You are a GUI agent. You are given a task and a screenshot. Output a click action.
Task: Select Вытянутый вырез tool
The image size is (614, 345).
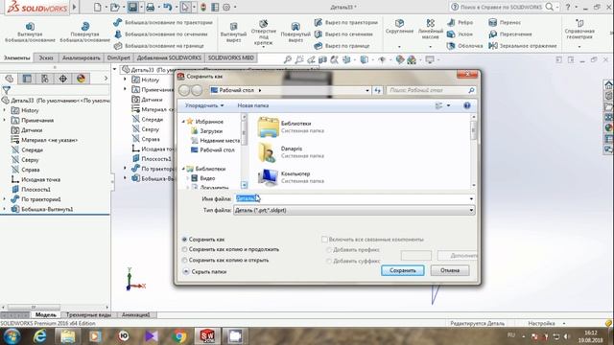233,32
